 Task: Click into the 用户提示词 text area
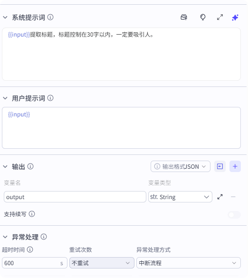121,128
